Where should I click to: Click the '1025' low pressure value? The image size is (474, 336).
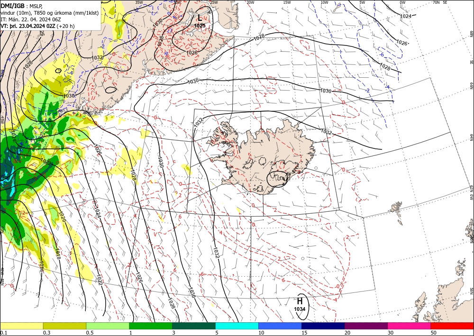pyautogui.click(x=200, y=26)
